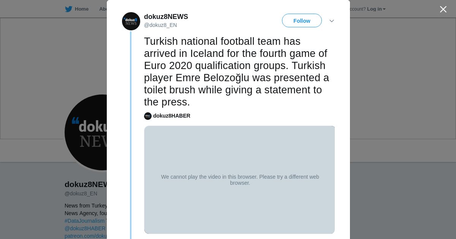The image size is (456, 239).
Task: Close the tweet popup with X
Action: [x=443, y=9]
